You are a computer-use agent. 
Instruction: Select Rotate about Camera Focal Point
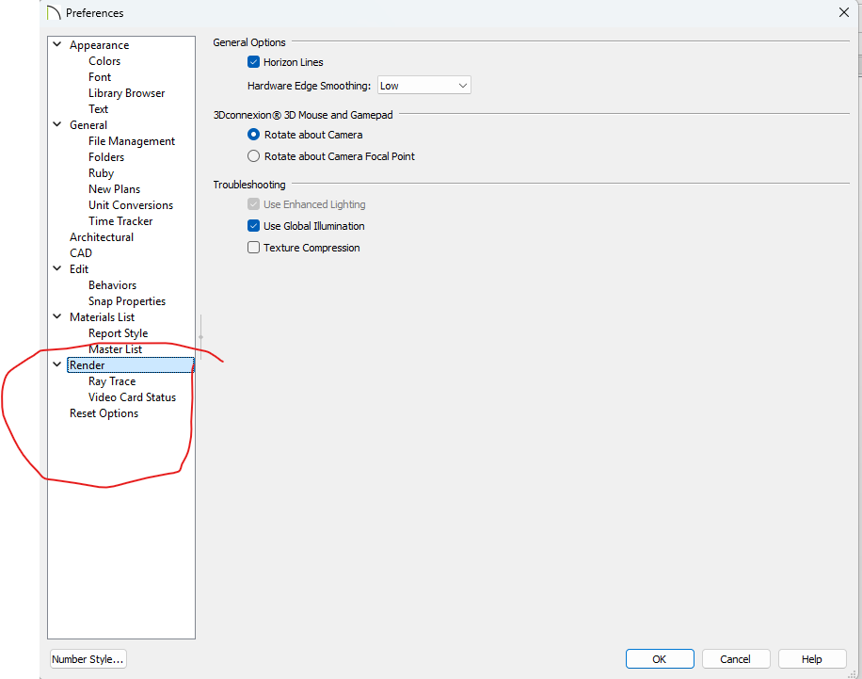pyautogui.click(x=253, y=156)
